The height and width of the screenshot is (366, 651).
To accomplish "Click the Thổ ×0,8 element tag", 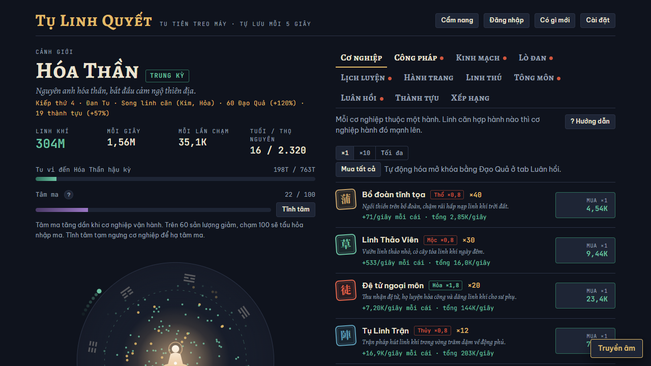I will click(448, 195).
